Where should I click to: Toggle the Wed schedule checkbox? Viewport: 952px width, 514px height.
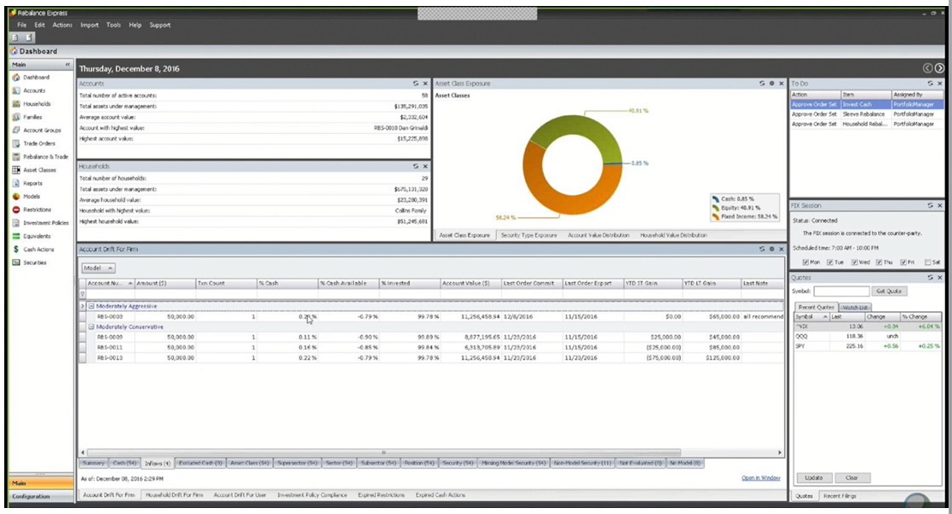(x=854, y=263)
